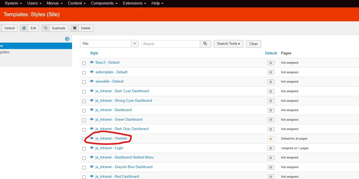This screenshot has width=359, height=179.
Task: Star ja_intranet - Login as default
Action: [x=271, y=148]
